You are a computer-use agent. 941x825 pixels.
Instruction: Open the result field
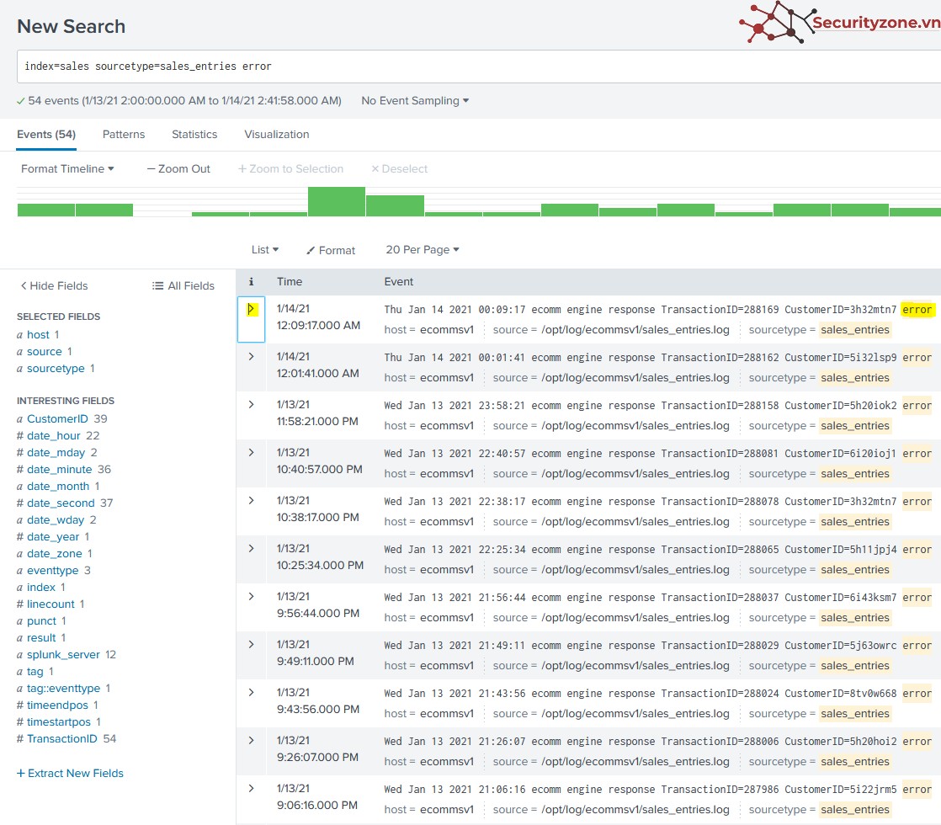click(41, 637)
